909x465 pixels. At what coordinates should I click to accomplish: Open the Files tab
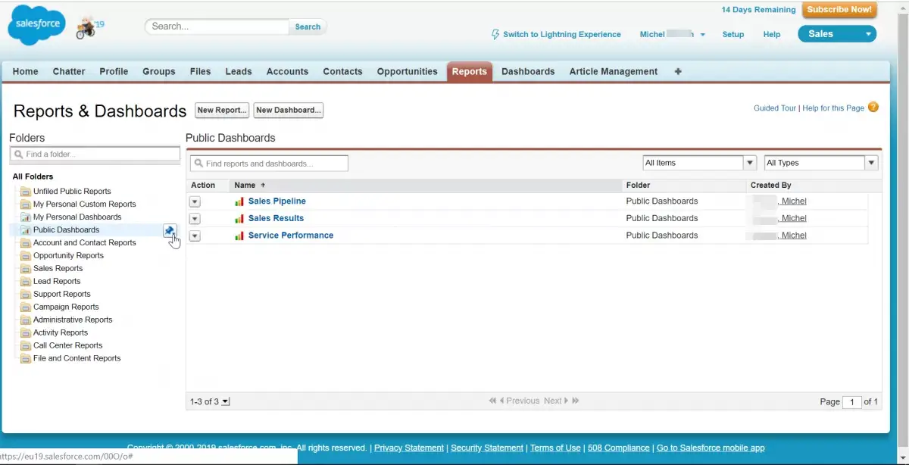pos(200,71)
